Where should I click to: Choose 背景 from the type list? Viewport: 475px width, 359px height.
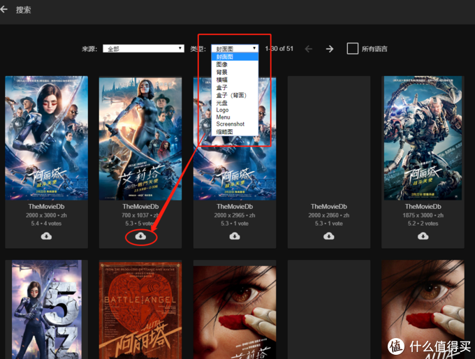(x=235, y=72)
